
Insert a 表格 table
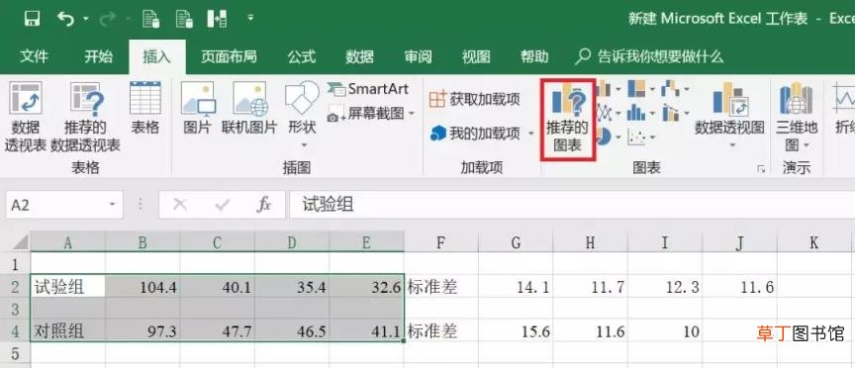[145, 108]
